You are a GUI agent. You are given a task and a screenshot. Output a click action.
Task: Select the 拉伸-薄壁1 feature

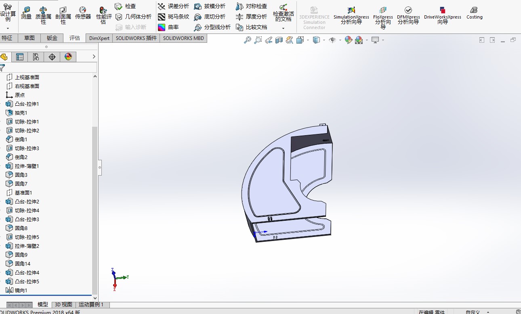[27, 166]
